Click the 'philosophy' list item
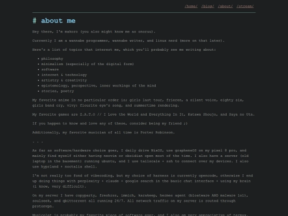288x216 pixels. [x=52, y=59]
